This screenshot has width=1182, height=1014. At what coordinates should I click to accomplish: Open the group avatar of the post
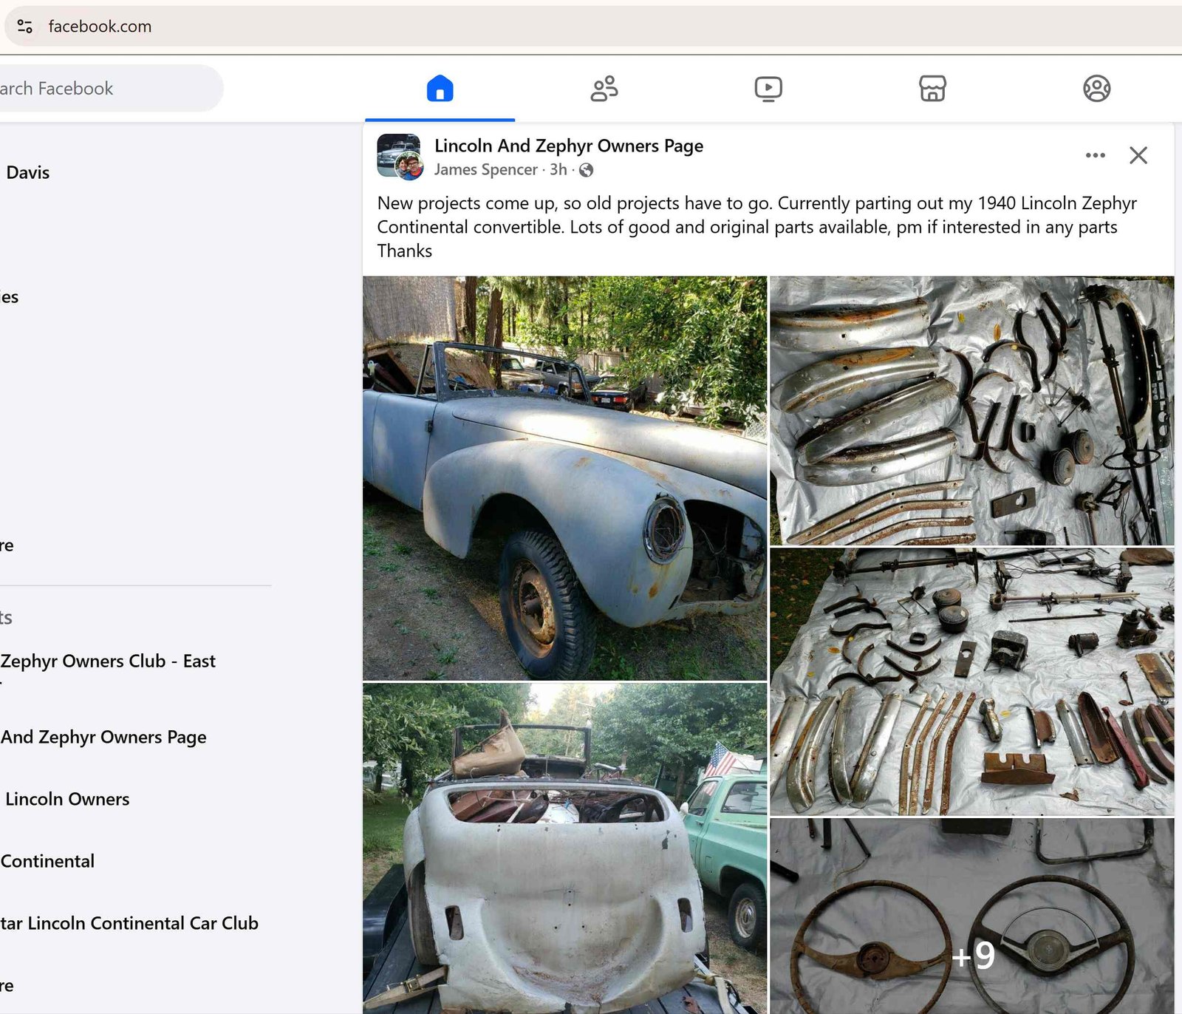(x=399, y=156)
